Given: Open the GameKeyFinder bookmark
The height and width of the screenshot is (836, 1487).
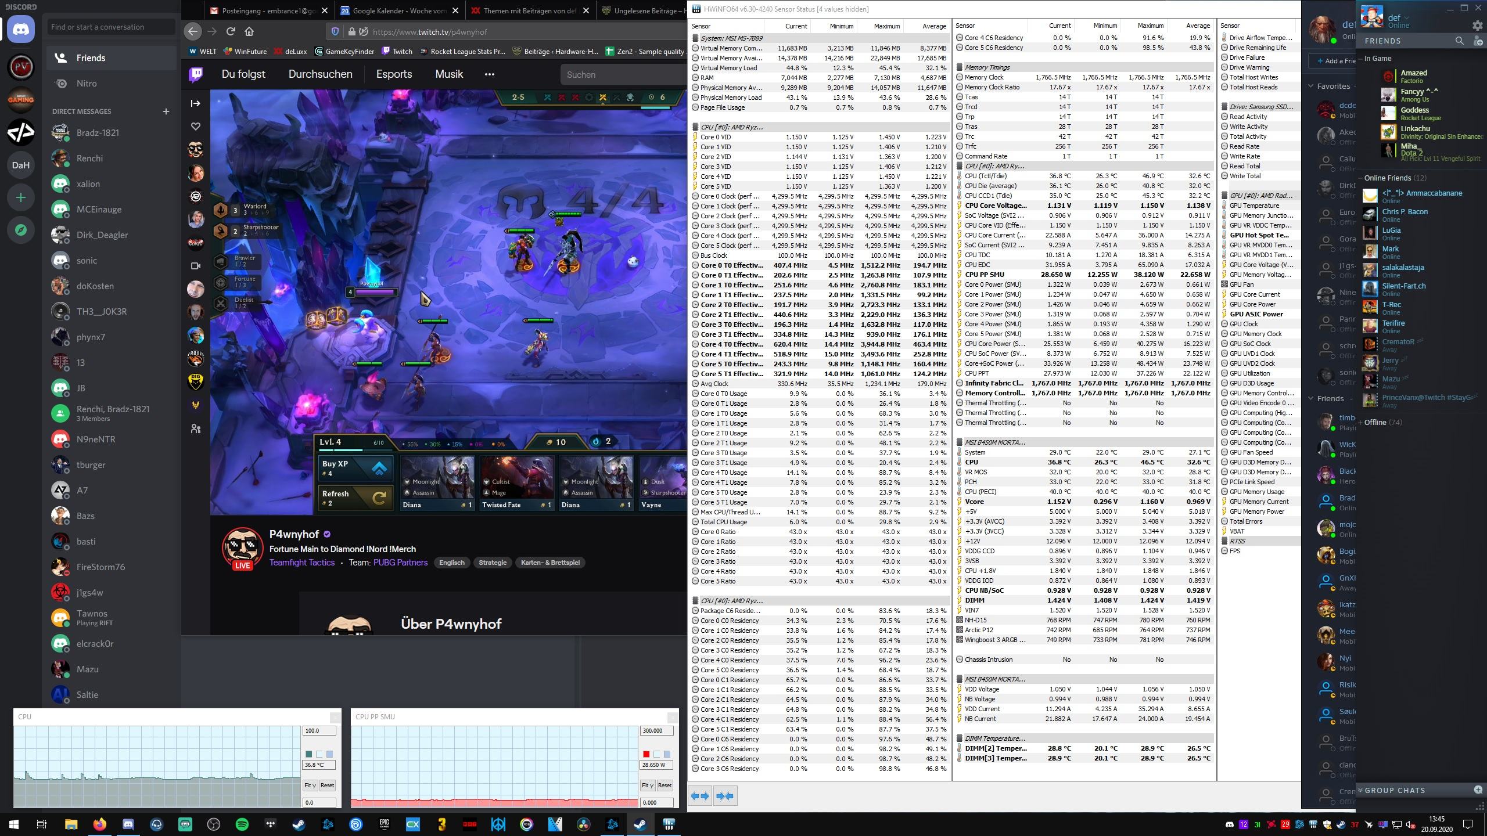Looking at the screenshot, I should tap(344, 51).
